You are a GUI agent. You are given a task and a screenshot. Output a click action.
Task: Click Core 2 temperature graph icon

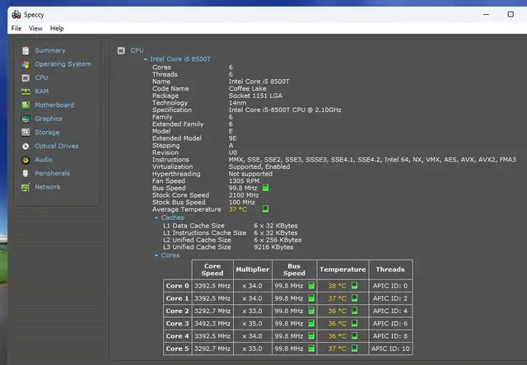[354, 311]
